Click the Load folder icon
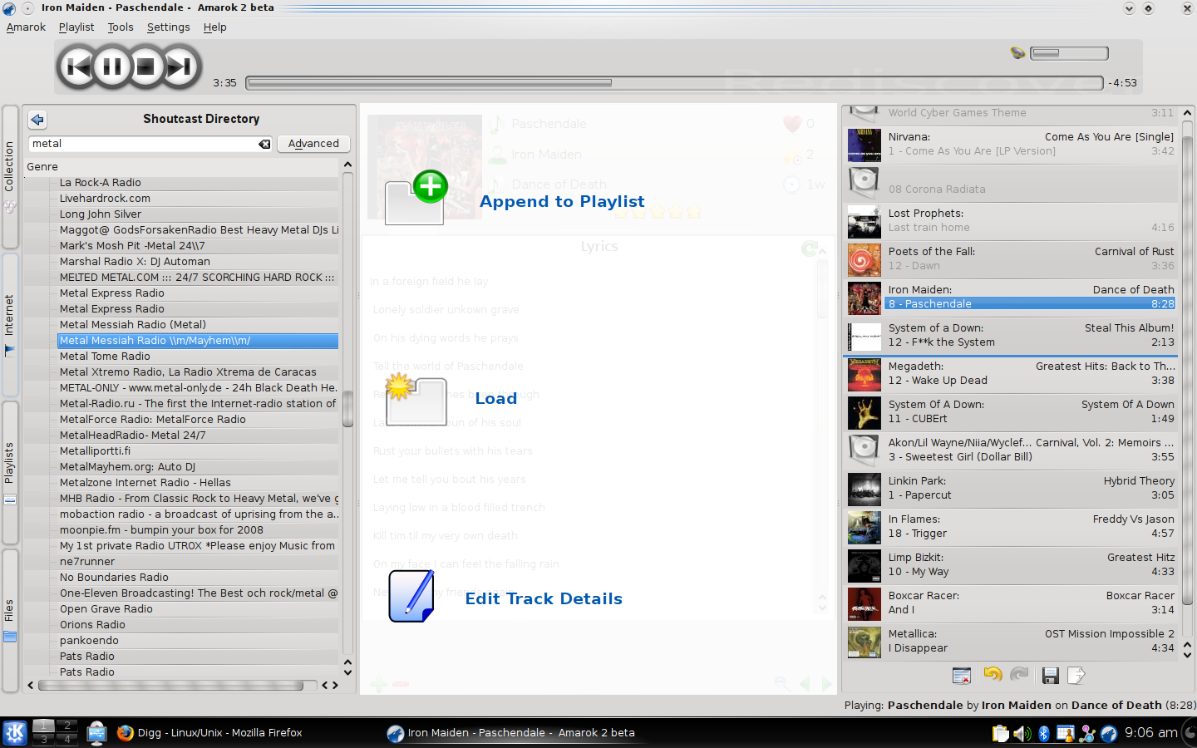 [416, 399]
